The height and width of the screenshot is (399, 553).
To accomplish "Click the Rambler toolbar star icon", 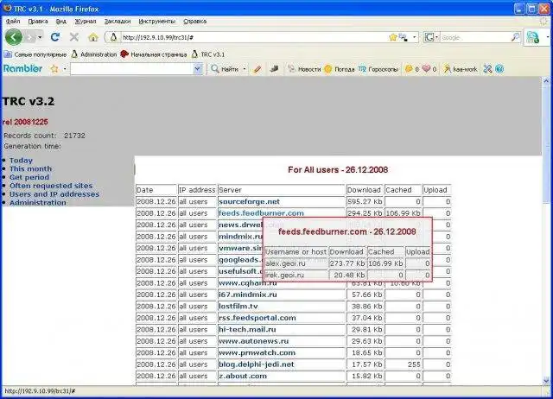I will coord(54,69).
